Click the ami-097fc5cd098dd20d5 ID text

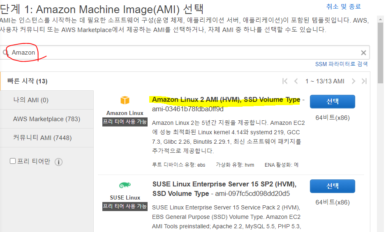click(x=252, y=194)
